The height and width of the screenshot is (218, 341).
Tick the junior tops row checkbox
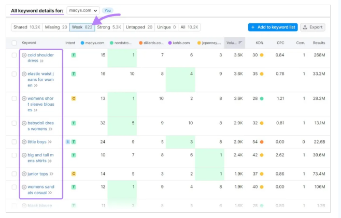pyautogui.click(x=14, y=174)
